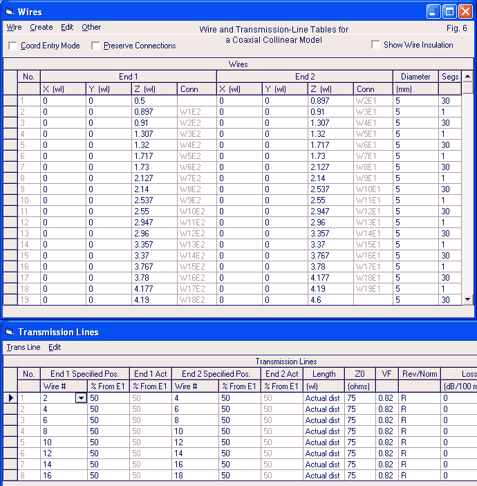Check the Show Wire Insulation option
Screen dimensions: 477x486
point(375,45)
